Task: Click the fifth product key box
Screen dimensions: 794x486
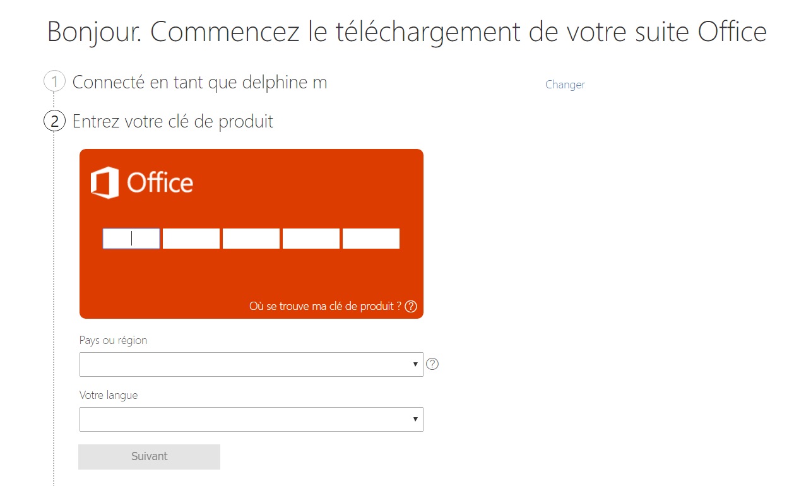Action: coord(371,239)
